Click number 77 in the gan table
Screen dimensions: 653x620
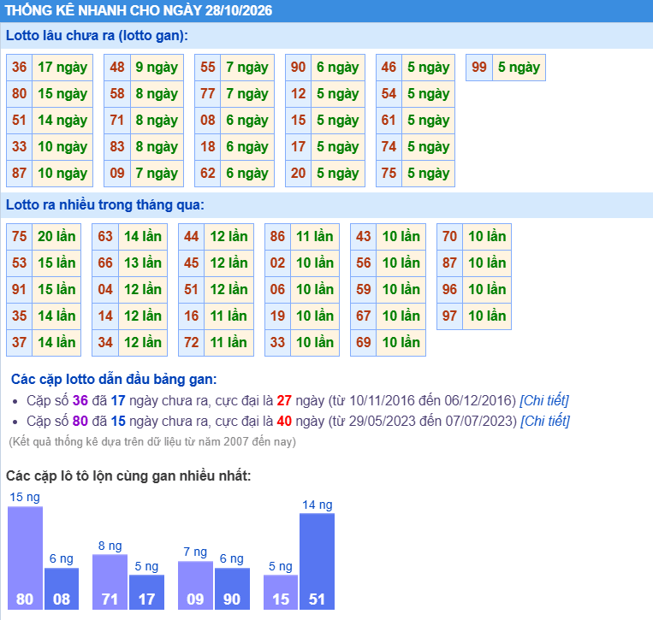[208, 93]
